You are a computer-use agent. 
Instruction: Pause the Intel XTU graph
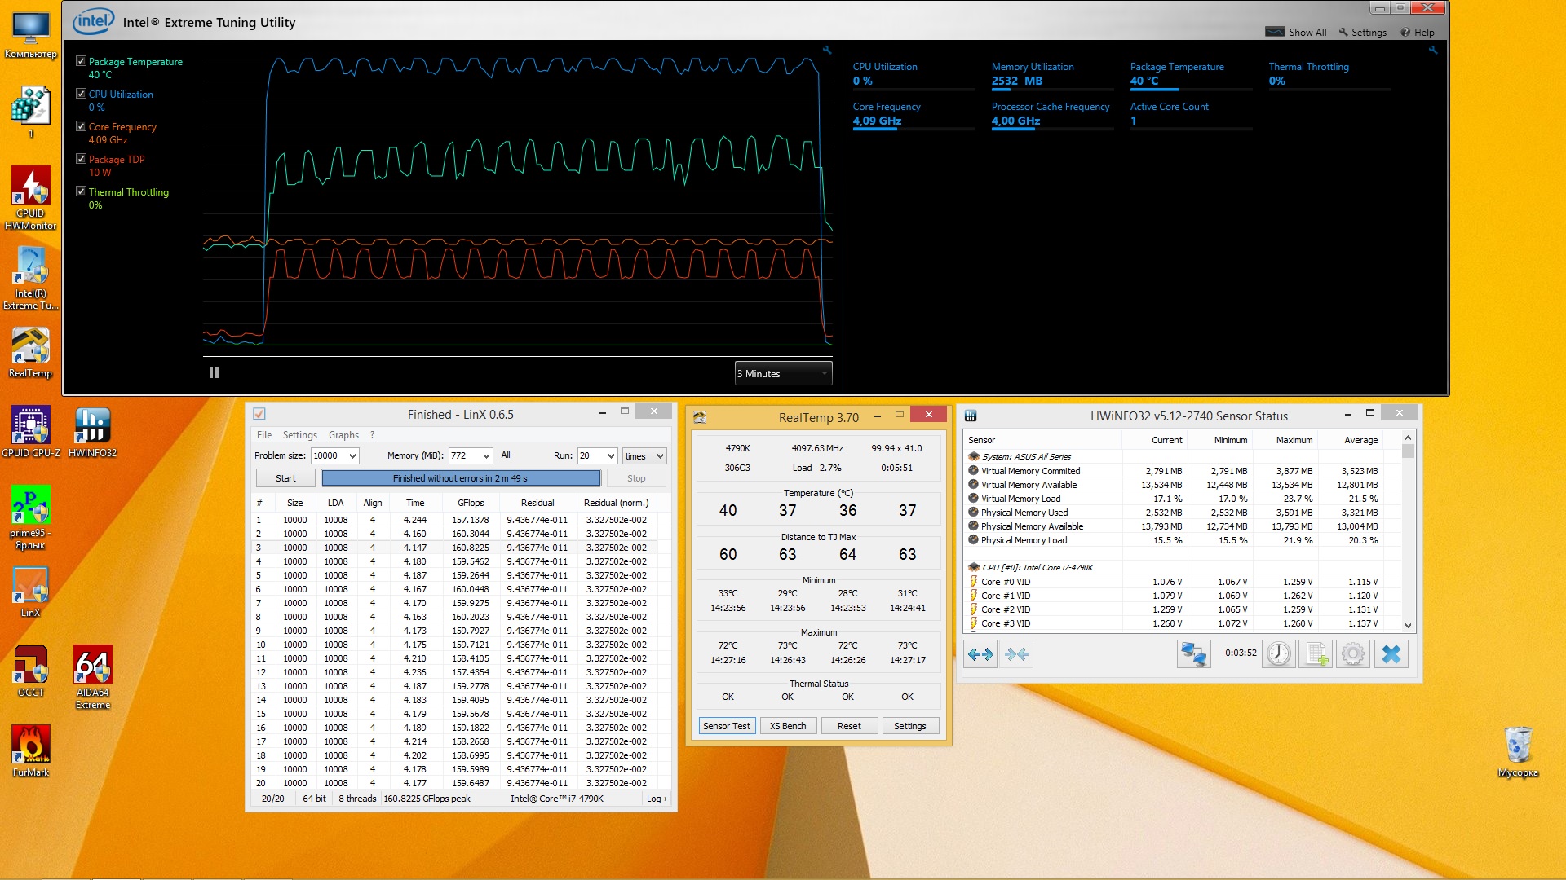(214, 373)
